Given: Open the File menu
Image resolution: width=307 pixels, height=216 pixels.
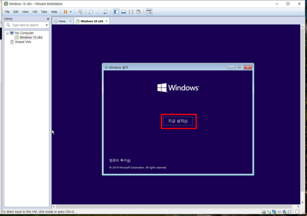Looking at the screenshot, I should (x=7, y=12).
